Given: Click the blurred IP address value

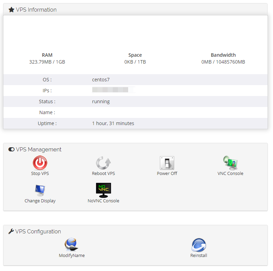Looking at the screenshot, I should [110, 90].
